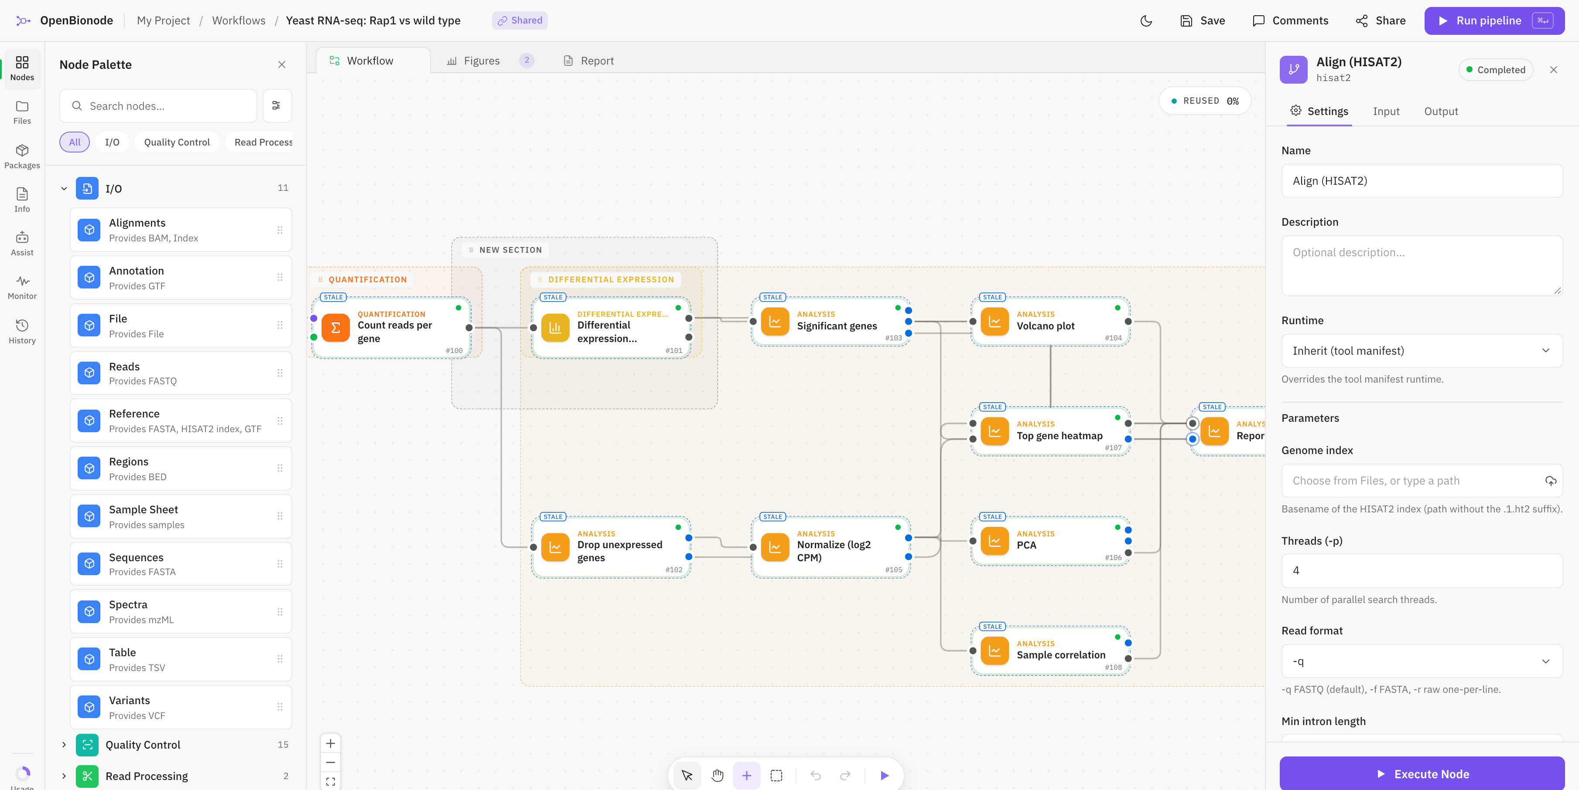Select the I/O filter chip
The width and height of the screenshot is (1579, 790).
(112, 142)
